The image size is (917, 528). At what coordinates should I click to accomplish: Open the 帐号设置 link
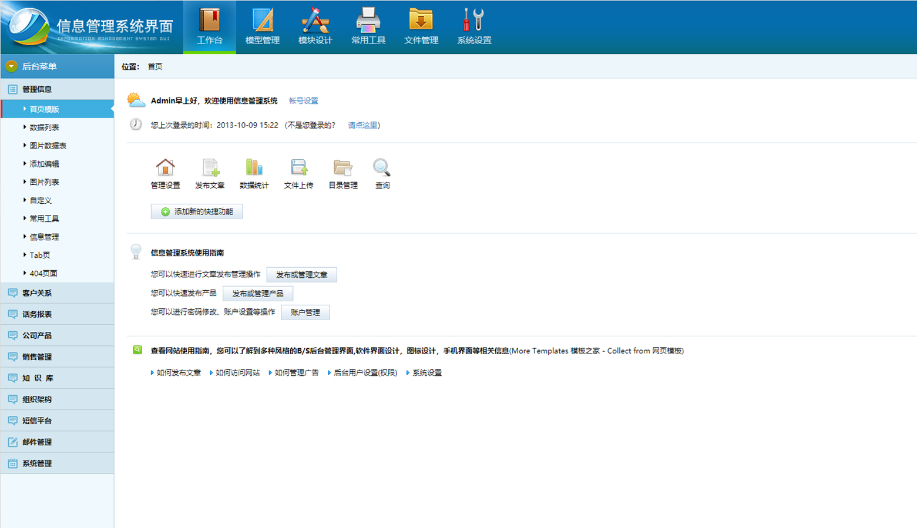[303, 101]
